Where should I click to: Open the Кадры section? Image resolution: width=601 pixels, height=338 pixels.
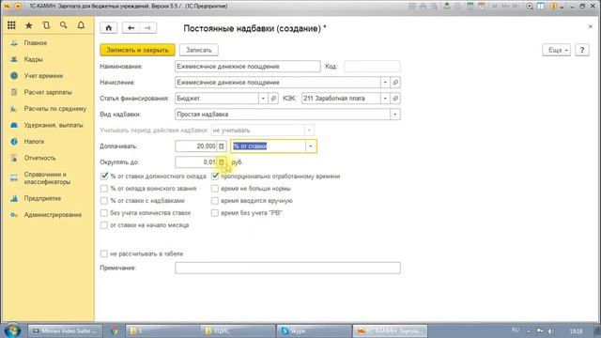[34, 59]
